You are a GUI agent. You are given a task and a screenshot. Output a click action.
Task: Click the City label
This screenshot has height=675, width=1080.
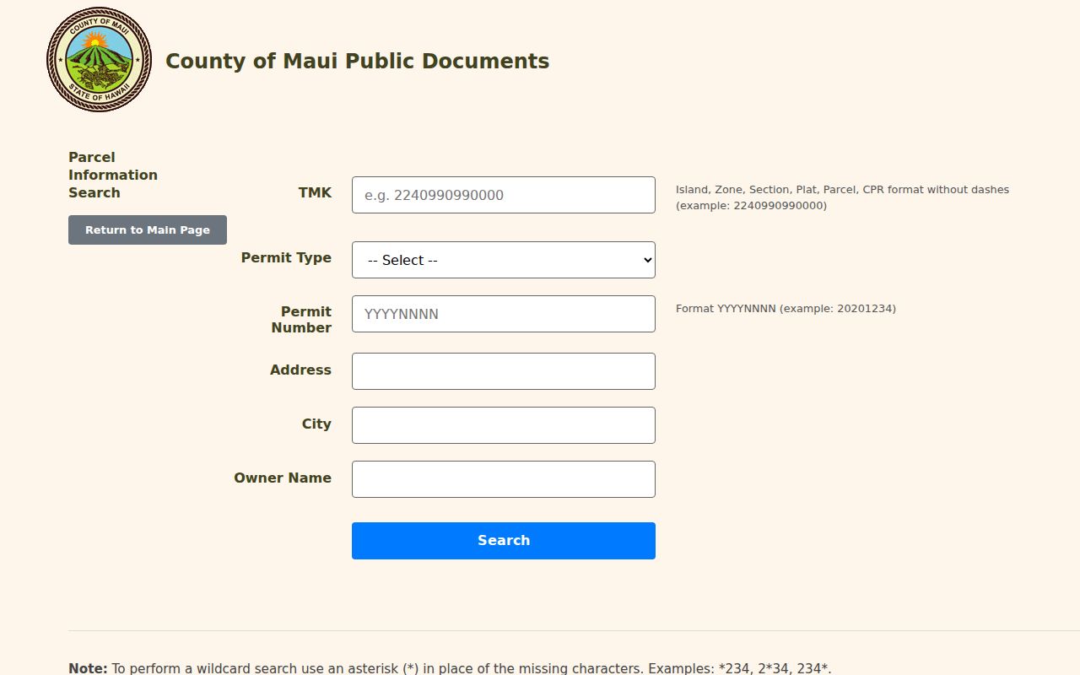point(316,424)
